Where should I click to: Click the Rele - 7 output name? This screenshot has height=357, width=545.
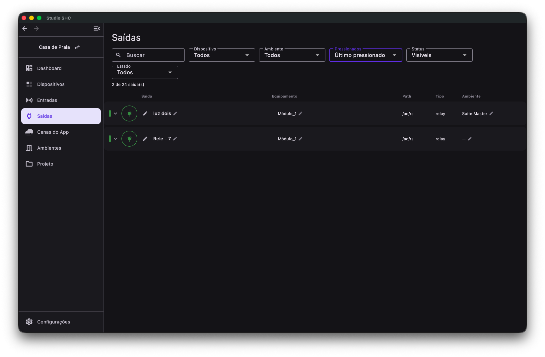click(x=162, y=139)
